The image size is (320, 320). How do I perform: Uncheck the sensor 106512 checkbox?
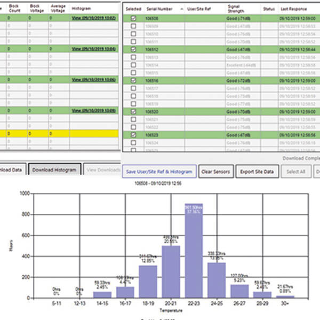(133, 49)
